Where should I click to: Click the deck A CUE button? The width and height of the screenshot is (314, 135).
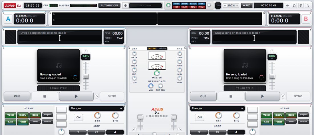click(17, 96)
